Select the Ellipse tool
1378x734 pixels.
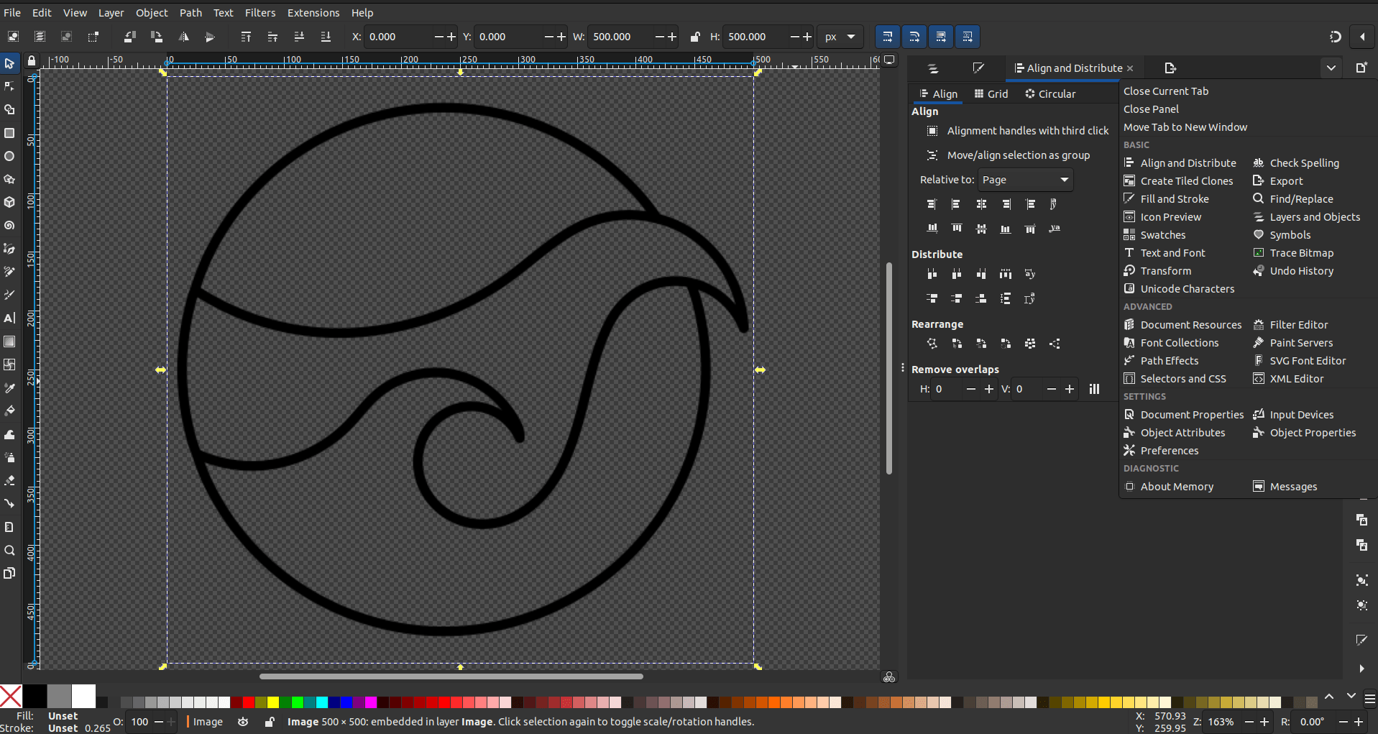click(9, 156)
